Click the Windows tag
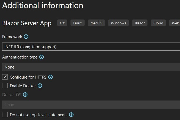This screenshot has width=180, height=120. coord(118,23)
